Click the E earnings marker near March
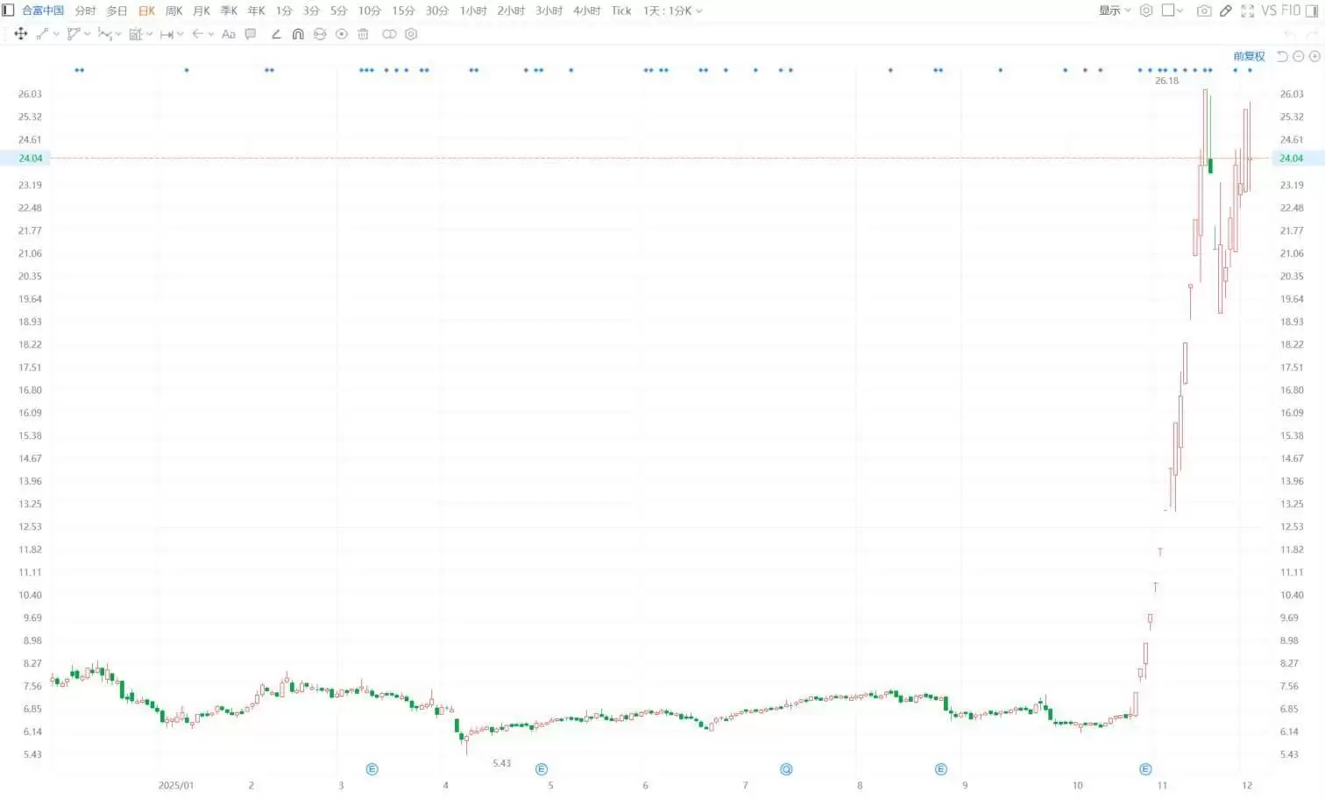1325x799 pixels. (372, 769)
